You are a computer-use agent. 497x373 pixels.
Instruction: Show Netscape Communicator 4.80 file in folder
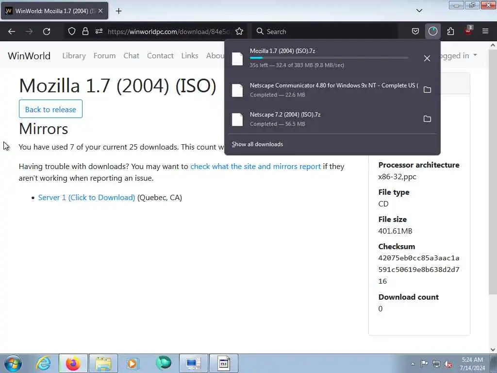tap(427, 90)
